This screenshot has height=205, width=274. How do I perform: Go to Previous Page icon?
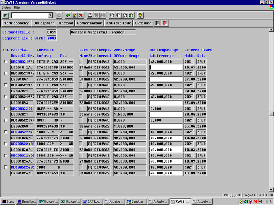118,15
